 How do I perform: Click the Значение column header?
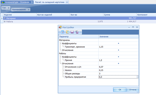[119, 37]
